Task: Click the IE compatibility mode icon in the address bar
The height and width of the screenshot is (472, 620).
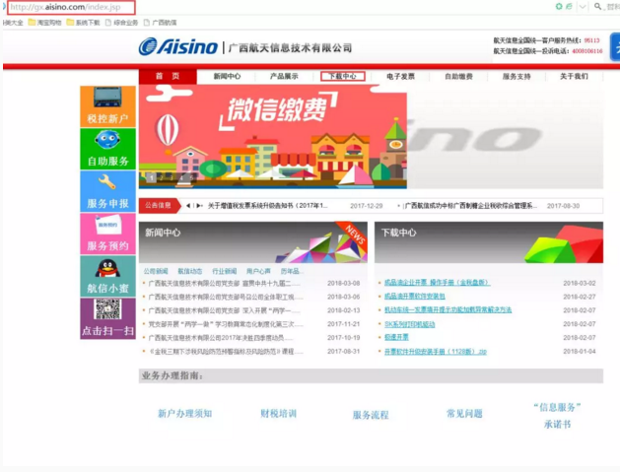Action: 569,6
